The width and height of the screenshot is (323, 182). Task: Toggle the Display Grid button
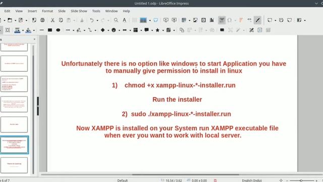tap(134, 20)
